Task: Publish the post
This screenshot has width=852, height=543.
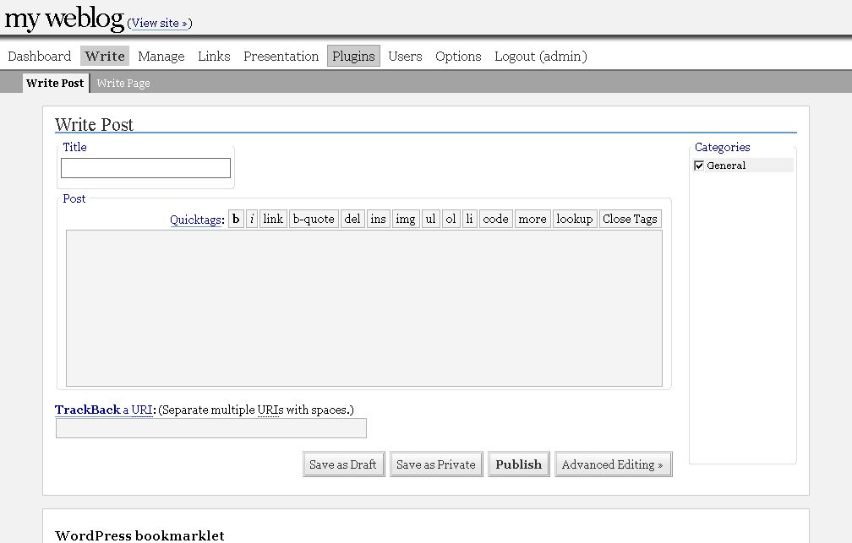Action: 519,464
